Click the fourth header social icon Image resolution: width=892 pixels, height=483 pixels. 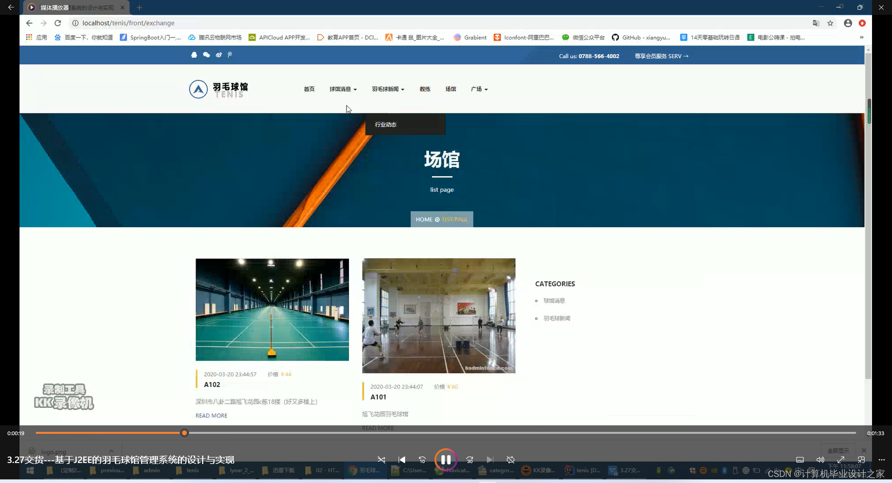tap(230, 55)
